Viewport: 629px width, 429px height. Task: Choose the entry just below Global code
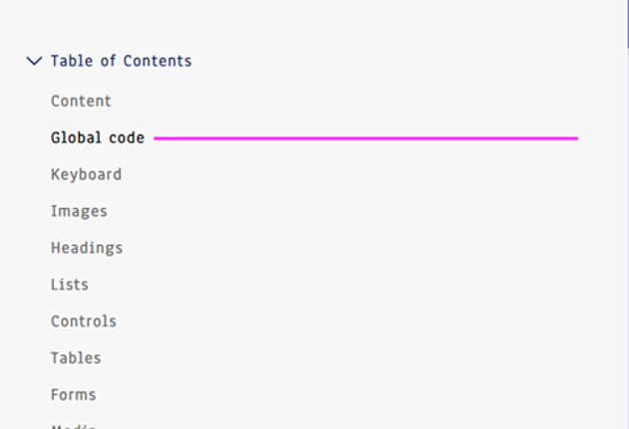86,174
